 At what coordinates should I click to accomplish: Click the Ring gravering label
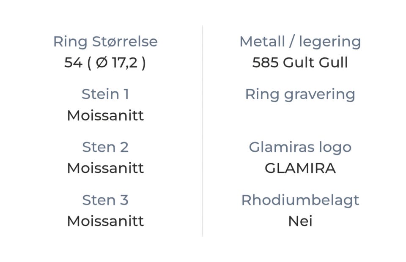click(x=300, y=94)
